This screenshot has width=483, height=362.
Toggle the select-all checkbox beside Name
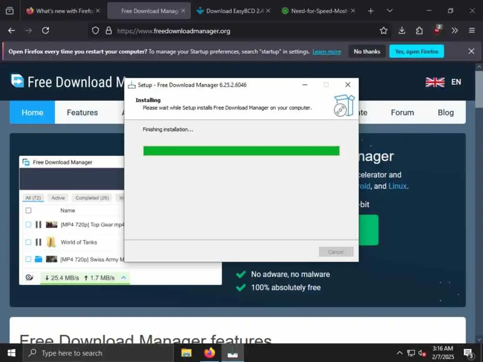tap(28, 211)
